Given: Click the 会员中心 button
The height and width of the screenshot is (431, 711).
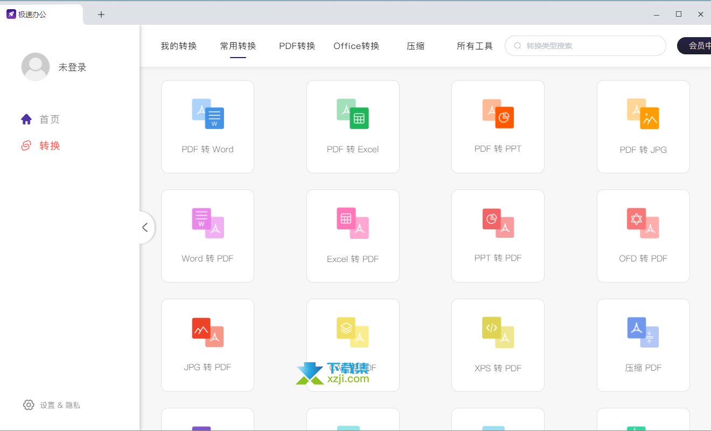Looking at the screenshot, I should 694,46.
